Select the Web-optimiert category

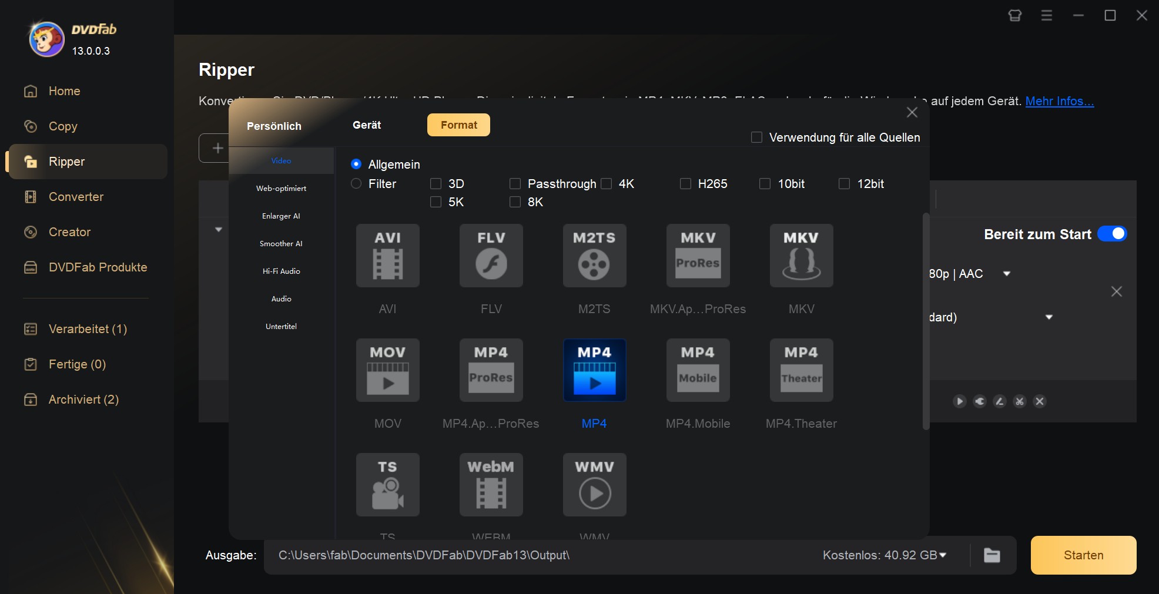281,189
